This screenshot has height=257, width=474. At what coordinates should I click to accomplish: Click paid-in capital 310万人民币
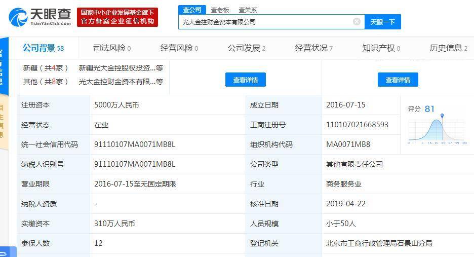click(114, 224)
